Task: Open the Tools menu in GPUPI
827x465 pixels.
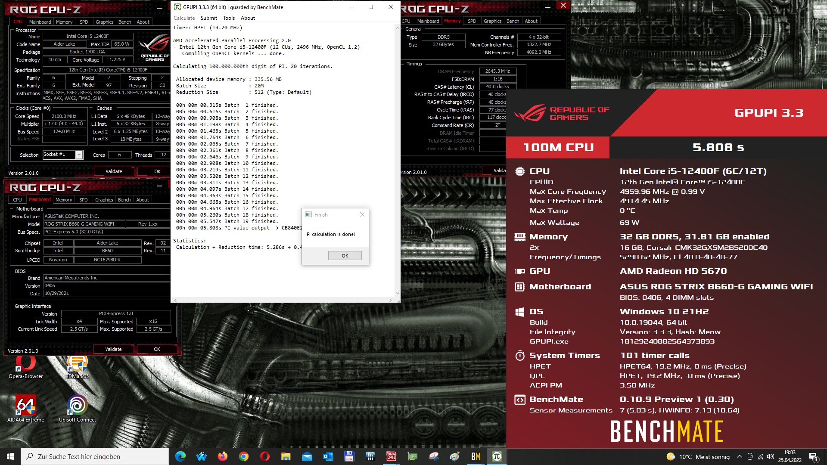Action: click(x=229, y=18)
